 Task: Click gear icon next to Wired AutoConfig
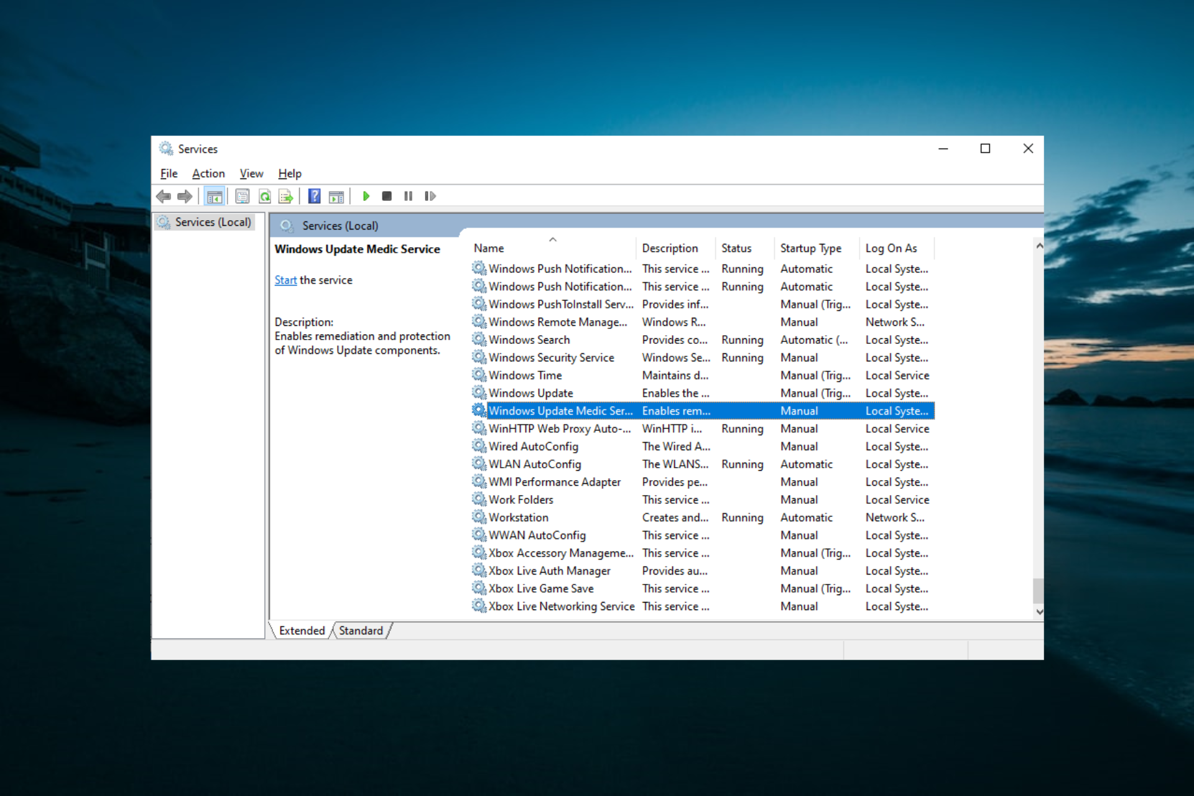point(479,446)
